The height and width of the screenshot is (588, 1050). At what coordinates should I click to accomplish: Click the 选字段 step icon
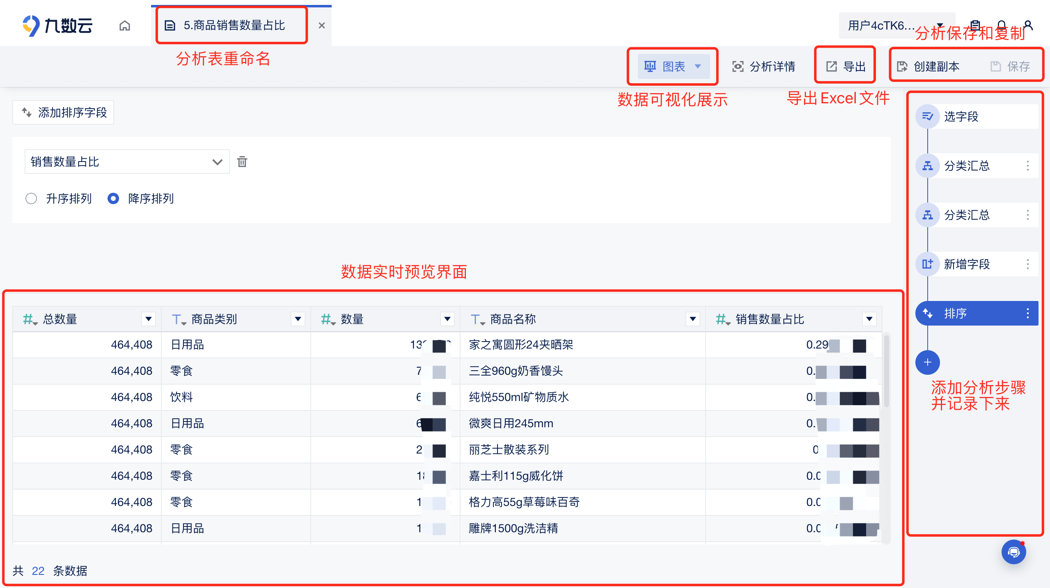pos(928,116)
